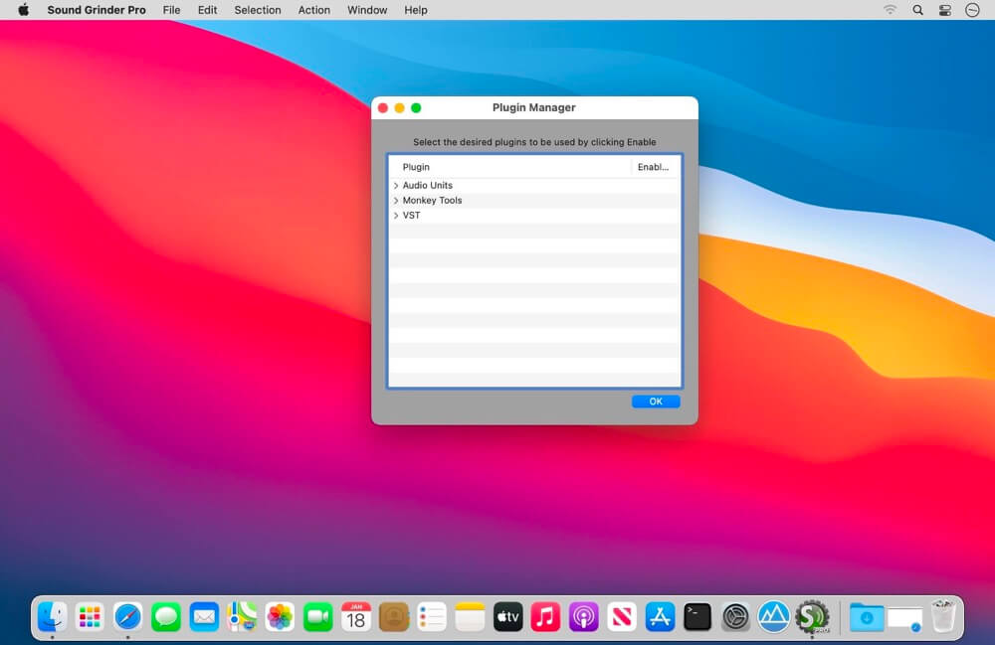
Task: Expand the VST plugin group
Action: pyautogui.click(x=396, y=216)
